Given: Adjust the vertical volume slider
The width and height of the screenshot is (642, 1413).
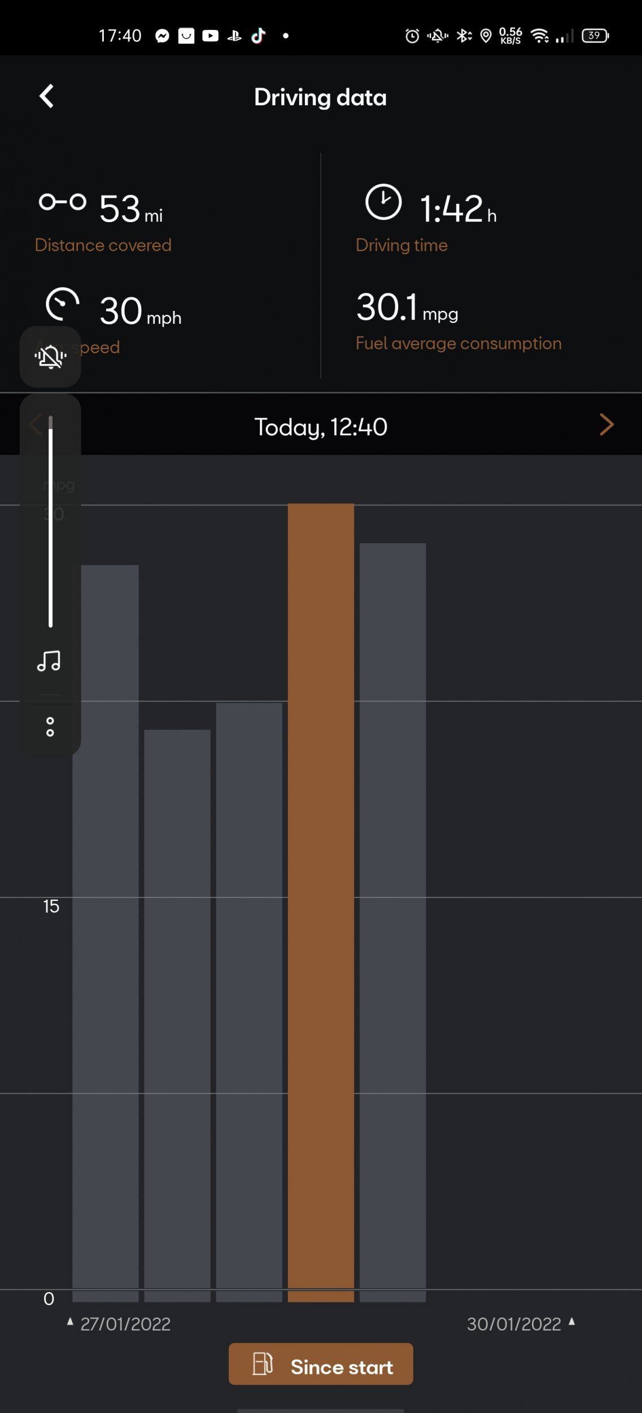Looking at the screenshot, I should coord(50,521).
